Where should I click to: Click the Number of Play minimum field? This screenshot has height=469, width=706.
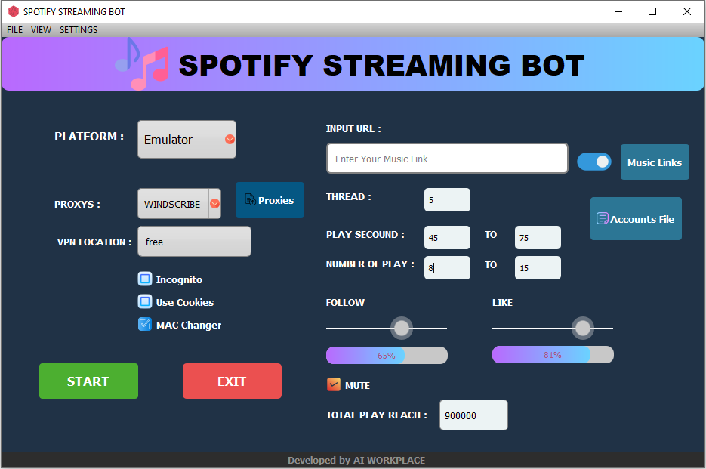coord(447,267)
